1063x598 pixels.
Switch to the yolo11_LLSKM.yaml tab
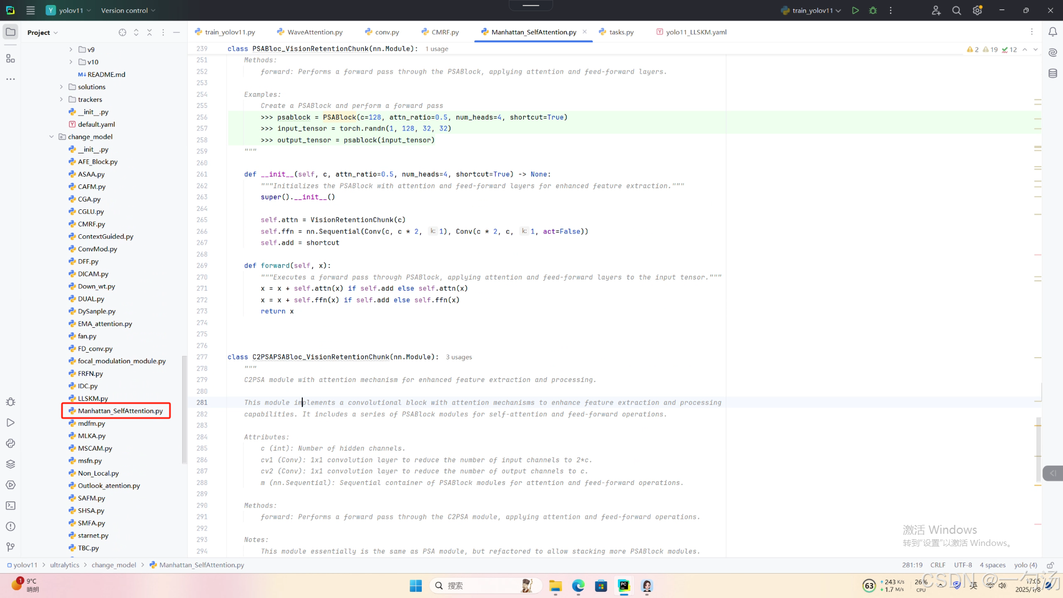695,32
